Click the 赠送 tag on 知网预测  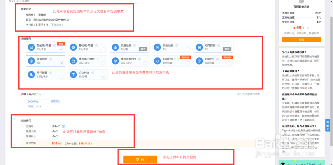pos(227,49)
